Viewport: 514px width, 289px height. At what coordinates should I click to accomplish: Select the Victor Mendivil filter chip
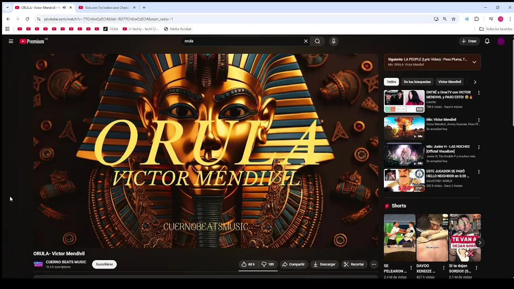click(450, 82)
